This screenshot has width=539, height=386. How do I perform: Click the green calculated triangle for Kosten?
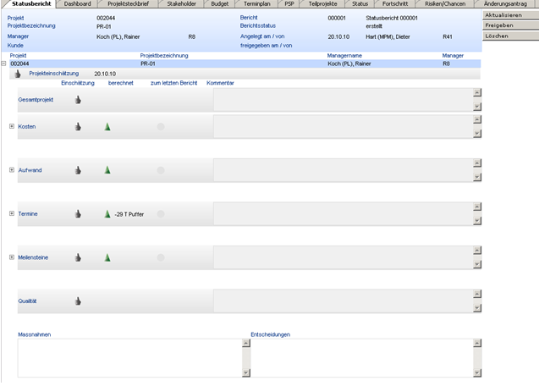pyautogui.click(x=107, y=127)
